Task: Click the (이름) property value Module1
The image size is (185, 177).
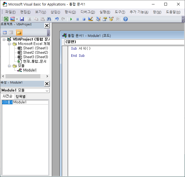Action: (30, 102)
